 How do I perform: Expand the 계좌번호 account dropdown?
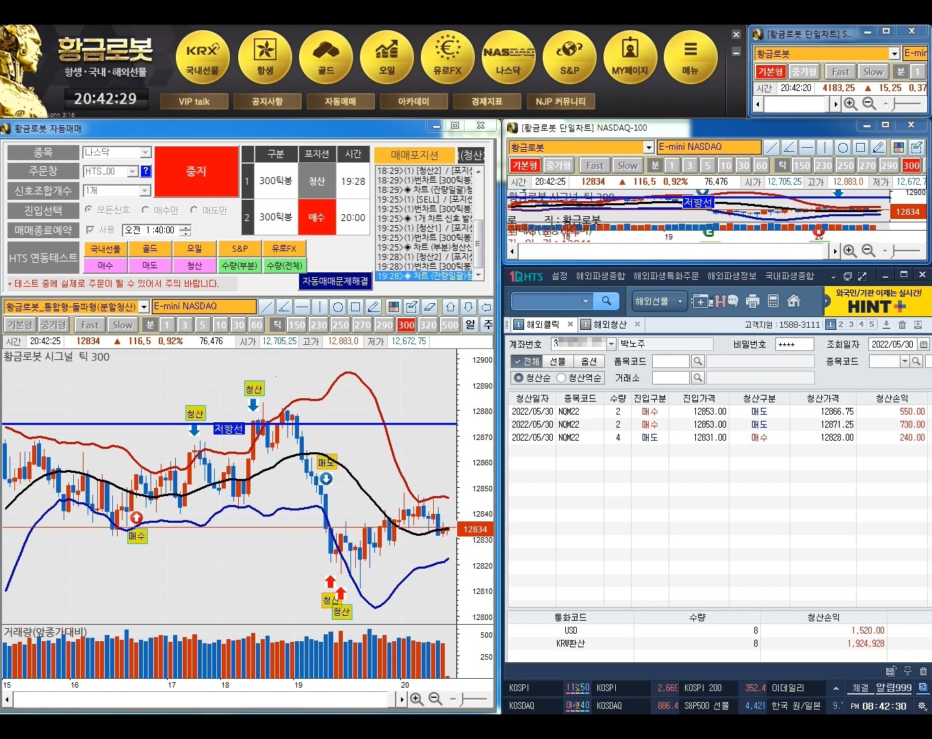(x=611, y=344)
